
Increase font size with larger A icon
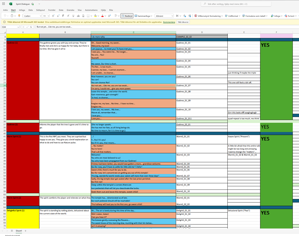pos(53,16)
